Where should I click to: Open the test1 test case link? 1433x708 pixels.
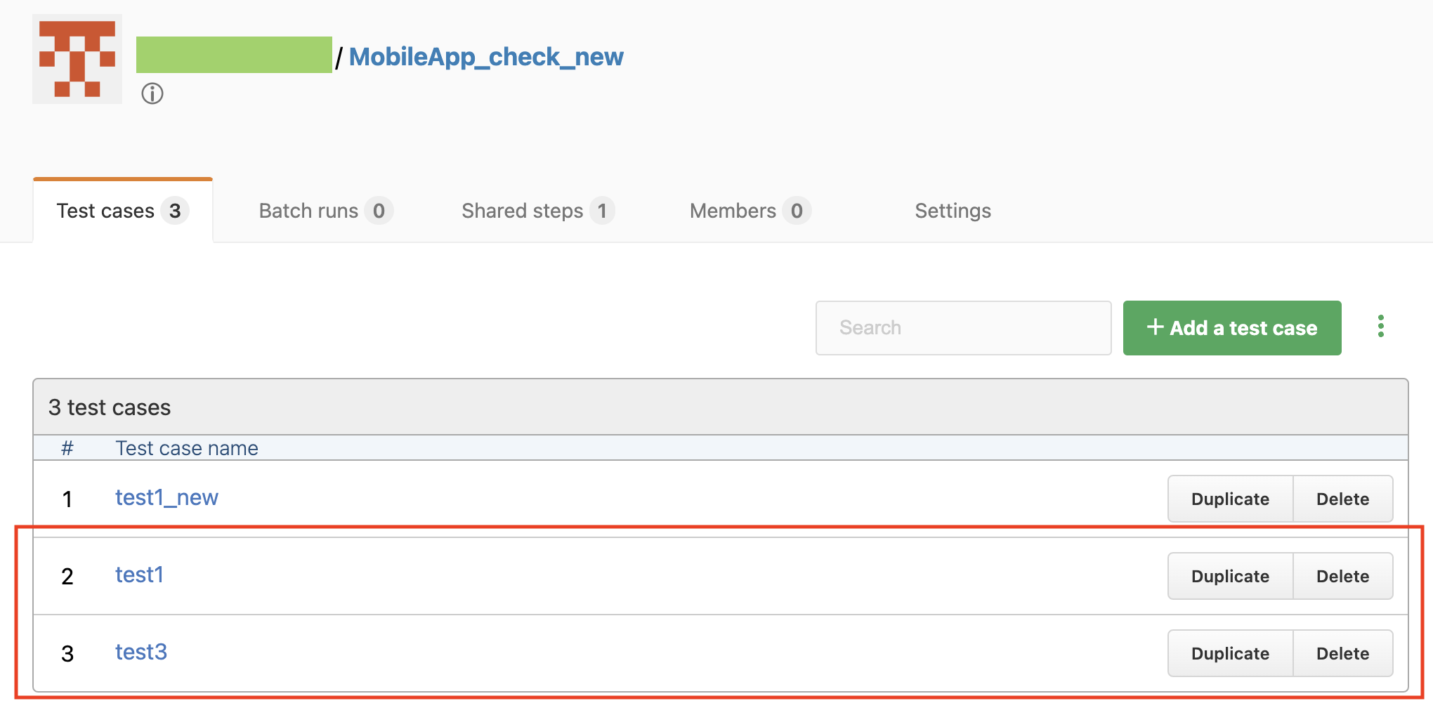tap(139, 575)
